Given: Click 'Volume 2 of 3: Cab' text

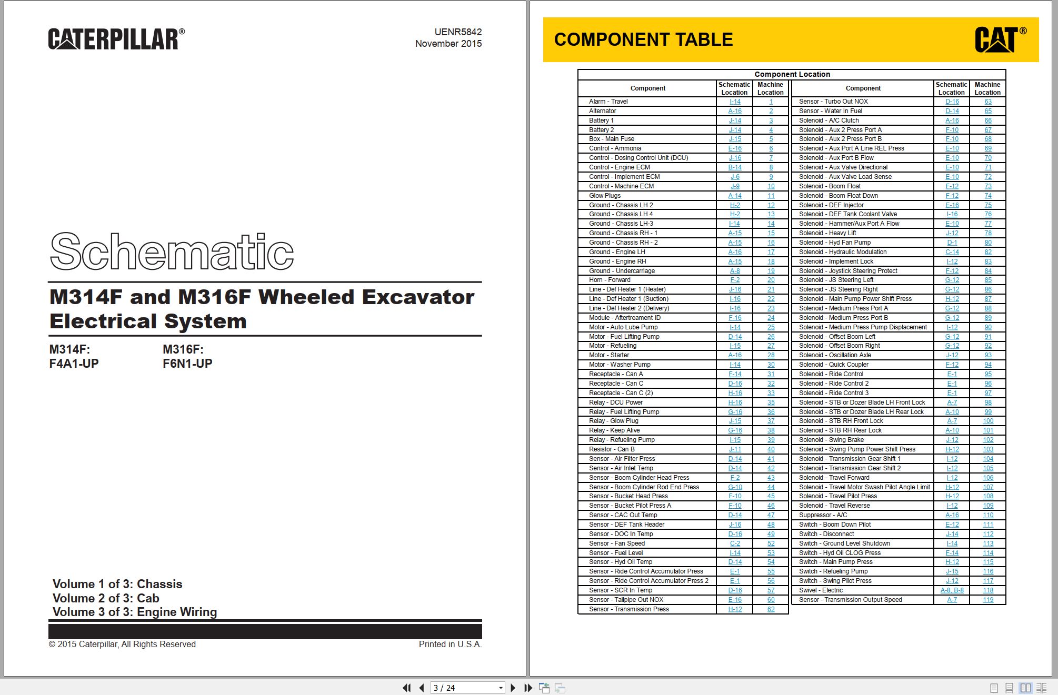Looking at the screenshot, I should (x=106, y=598).
